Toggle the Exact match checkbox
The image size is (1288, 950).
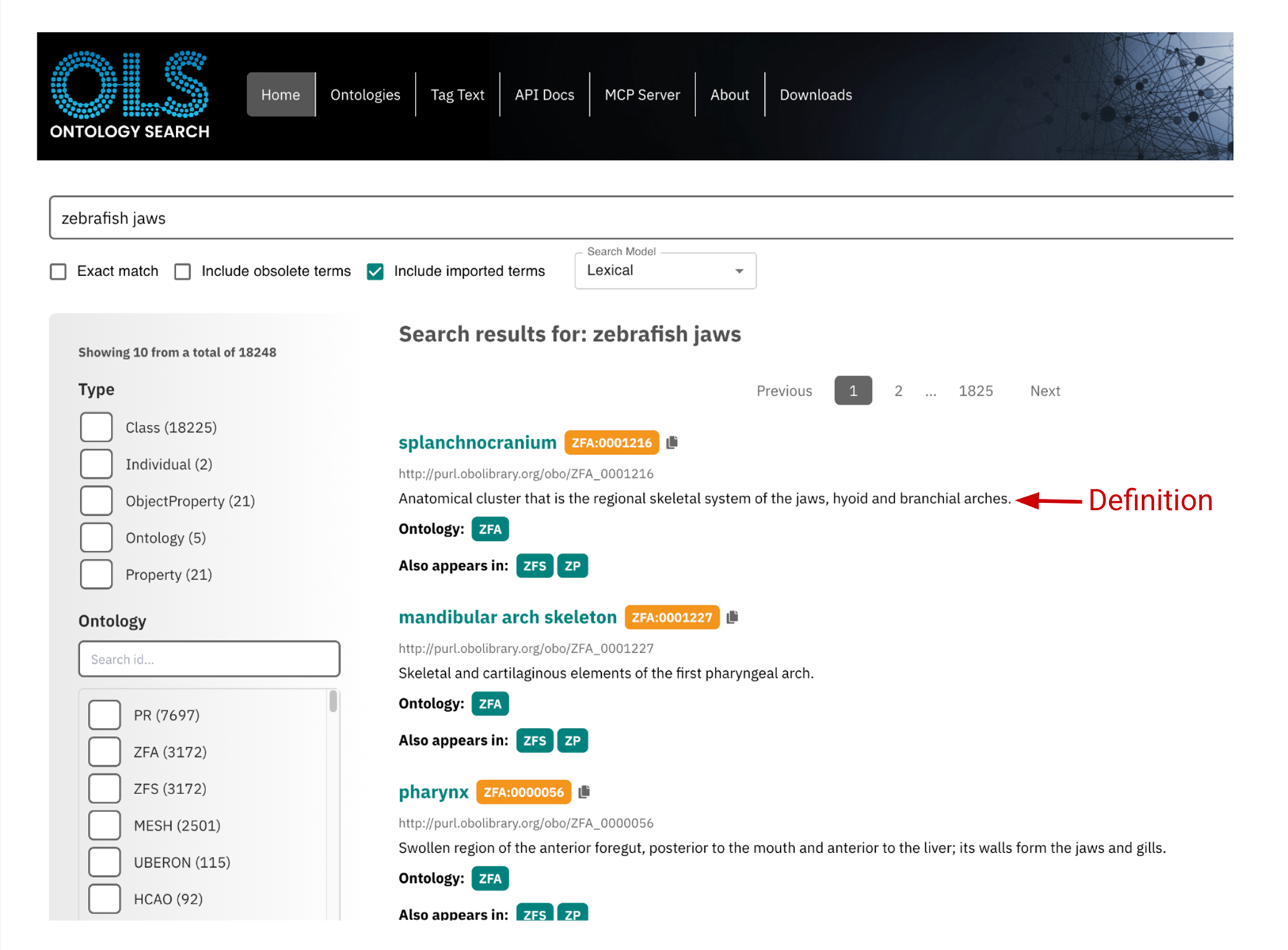(58, 272)
